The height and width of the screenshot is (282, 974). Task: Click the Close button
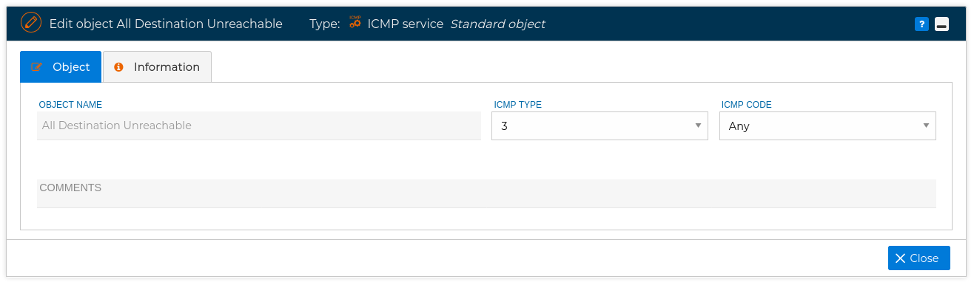919,258
